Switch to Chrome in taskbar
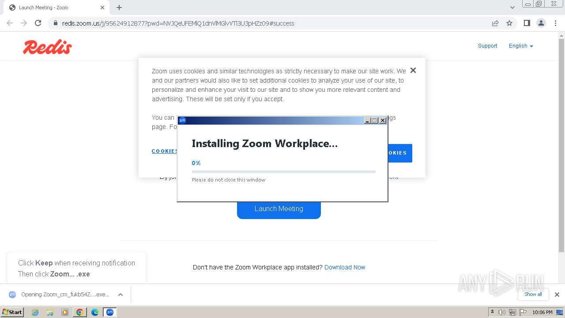565x318 pixels. [x=80, y=312]
